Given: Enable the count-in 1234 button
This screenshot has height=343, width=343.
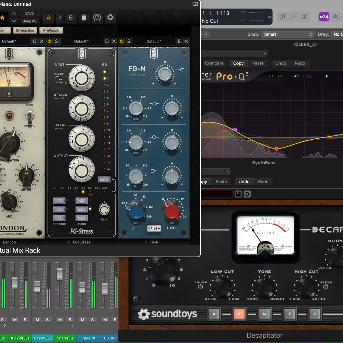Looking at the screenshot, I should [x=324, y=16].
